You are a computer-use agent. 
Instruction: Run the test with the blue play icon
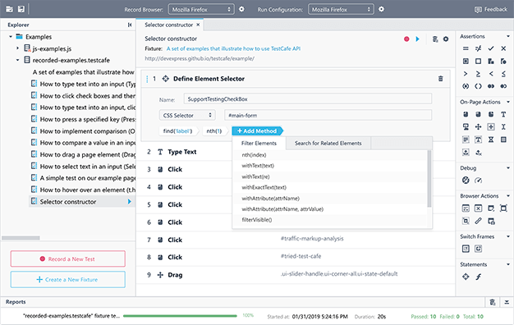[x=418, y=39]
